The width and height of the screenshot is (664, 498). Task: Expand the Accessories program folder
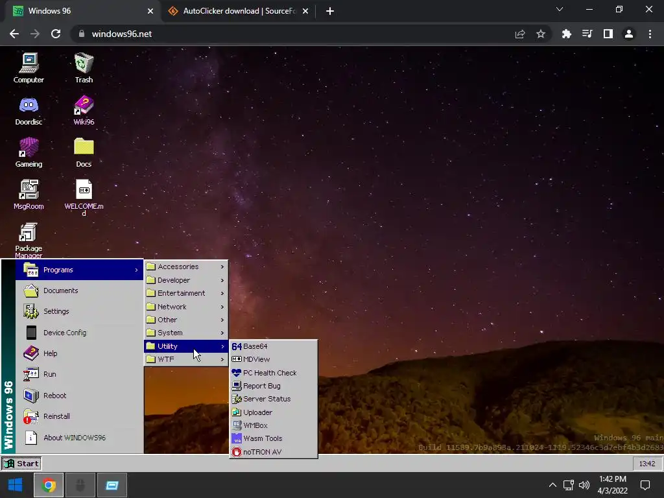(186, 267)
